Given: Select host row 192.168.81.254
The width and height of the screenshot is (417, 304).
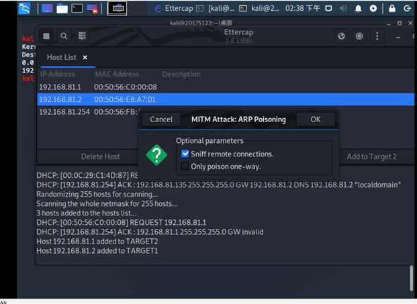Looking at the screenshot, I should coord(89,112).
